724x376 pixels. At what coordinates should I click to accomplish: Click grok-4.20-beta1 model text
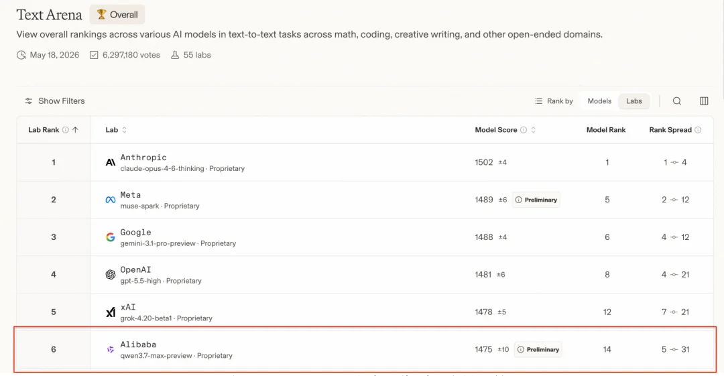click(146, 318)
